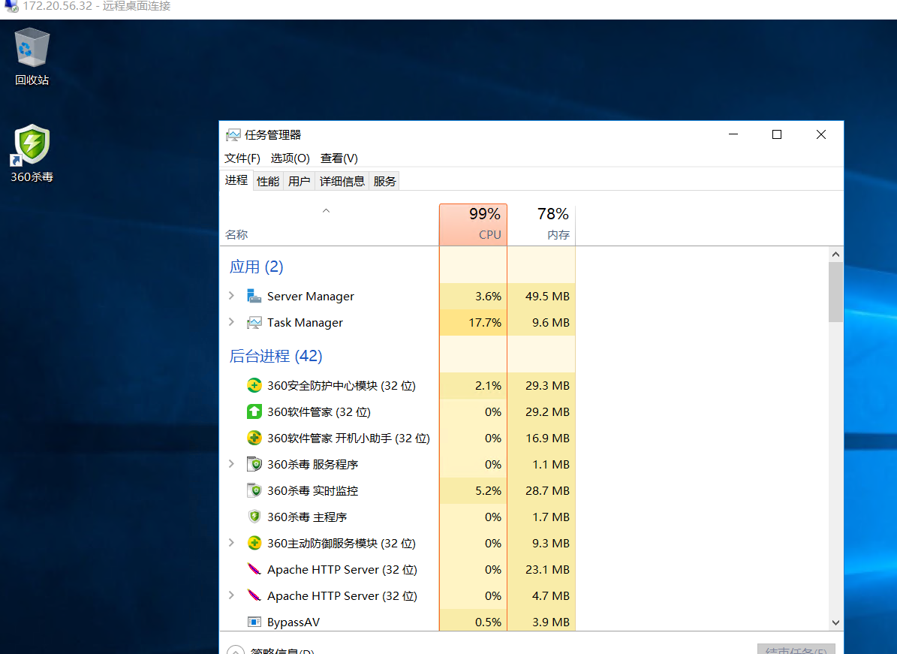The width and height of the screenshot is (897, 654).
Task: Click the process list scrollbar up arrow
Action: (x=835, y=254)
